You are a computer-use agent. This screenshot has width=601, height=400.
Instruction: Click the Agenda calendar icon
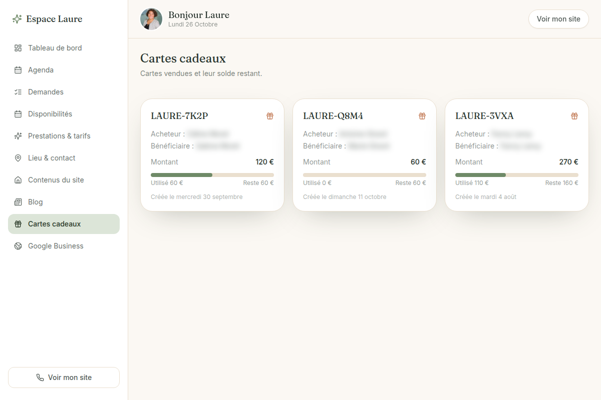[x=18, y=70]
